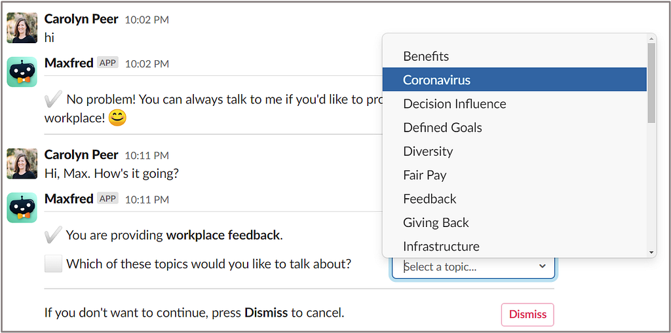The height and width of the screenshot is (333, 671).
Task: Click the topic list scrollbar thumb
Action: 651,83
